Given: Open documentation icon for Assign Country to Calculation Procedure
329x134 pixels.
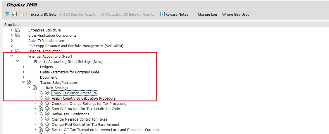Looking at the screenshot, I should [41, 98].
